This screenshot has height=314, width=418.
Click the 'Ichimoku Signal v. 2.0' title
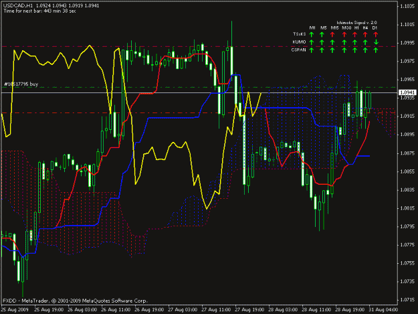(x=356, y=23)
